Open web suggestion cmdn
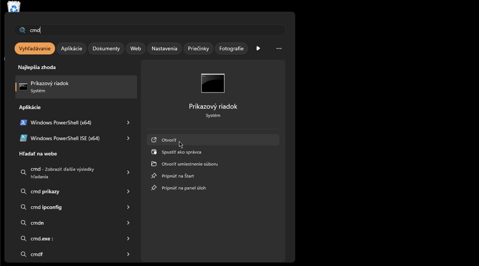This screenshot has height=266, width=479. (76, 223)
